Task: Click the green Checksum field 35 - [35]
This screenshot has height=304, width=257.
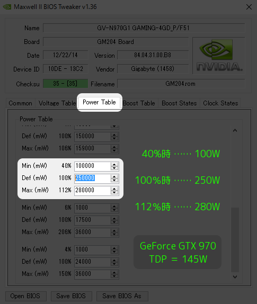Action: point(65,84)
